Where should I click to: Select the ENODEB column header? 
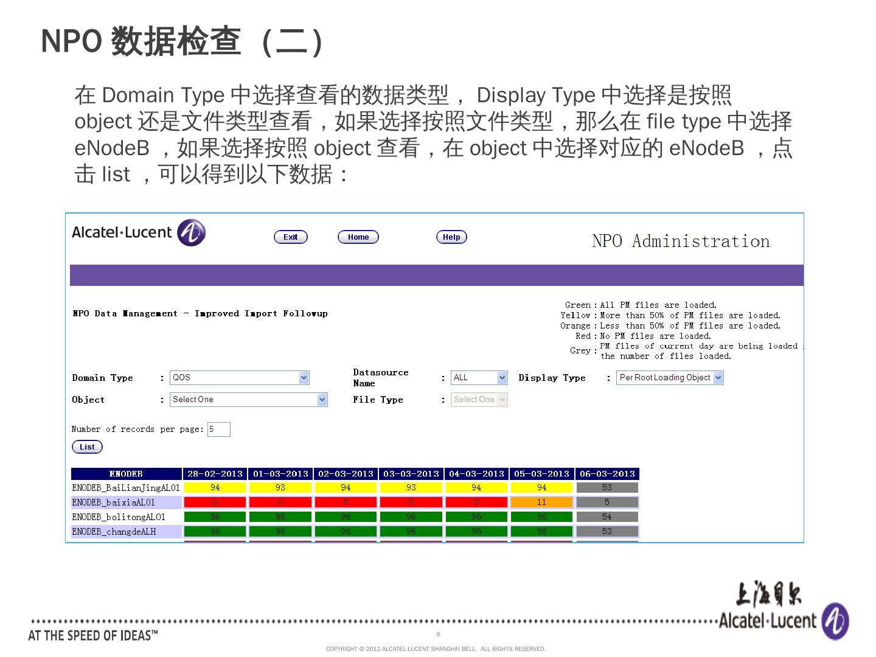point(127,474)
